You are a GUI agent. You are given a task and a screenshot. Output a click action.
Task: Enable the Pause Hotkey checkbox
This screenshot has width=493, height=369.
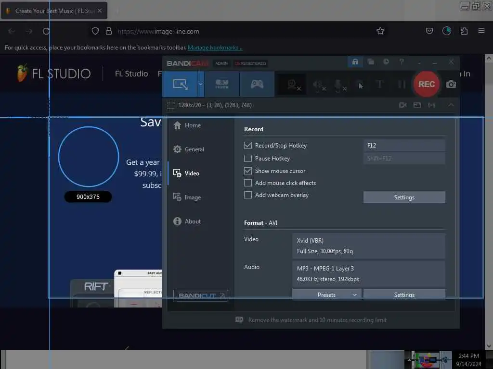pos(248,158)
